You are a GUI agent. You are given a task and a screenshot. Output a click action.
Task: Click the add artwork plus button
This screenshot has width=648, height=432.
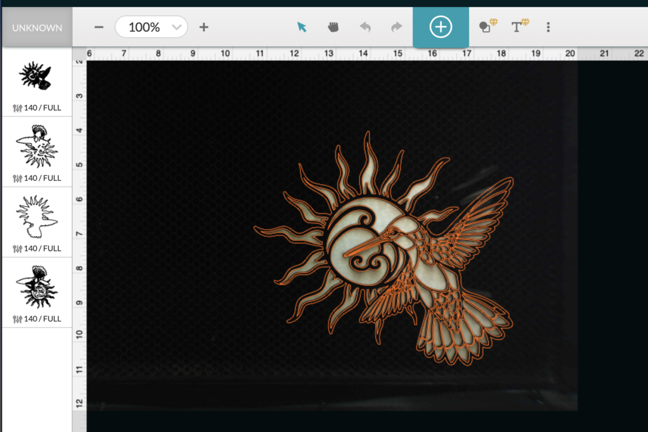(440, 27)
